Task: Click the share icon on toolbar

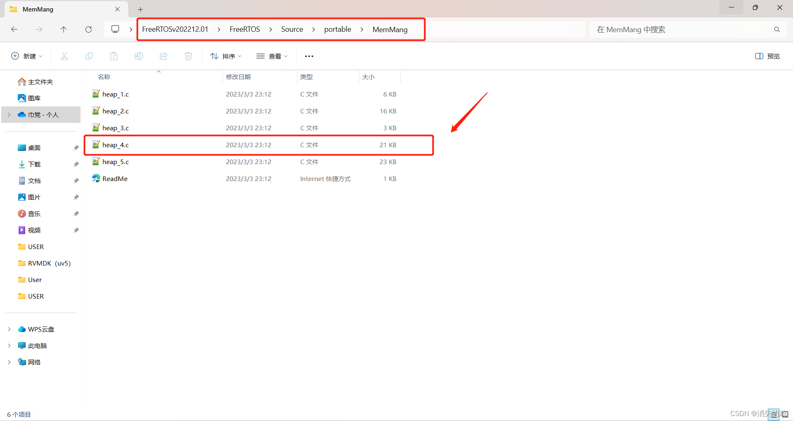Action: point(164,56)
